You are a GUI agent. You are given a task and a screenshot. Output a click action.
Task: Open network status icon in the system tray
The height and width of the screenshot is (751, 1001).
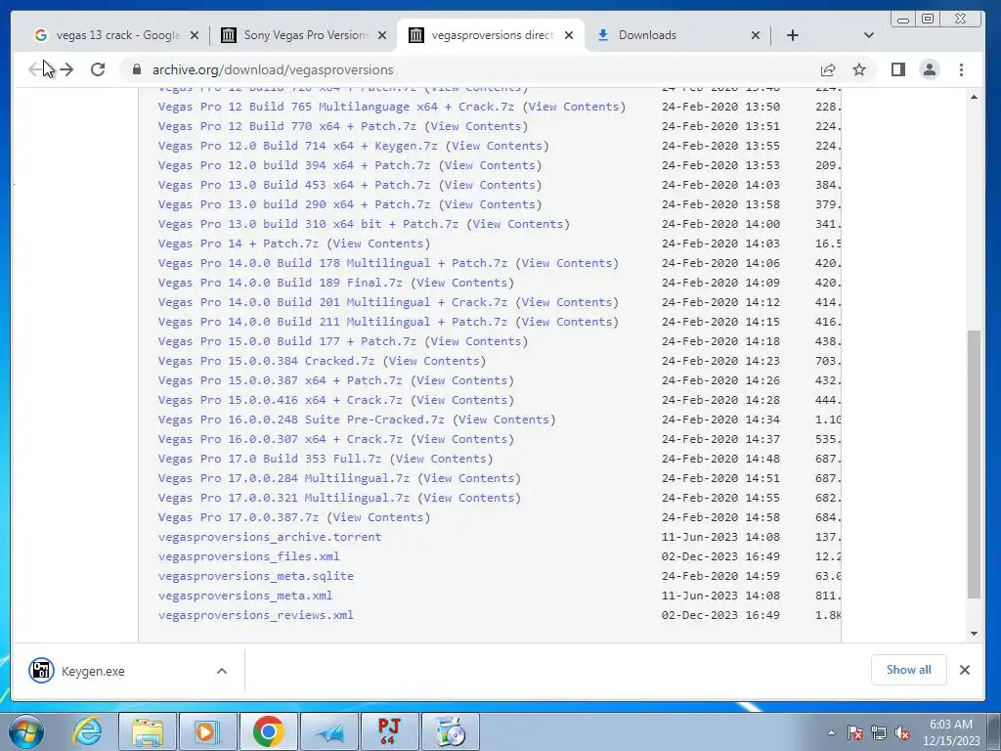coord(879,733)
